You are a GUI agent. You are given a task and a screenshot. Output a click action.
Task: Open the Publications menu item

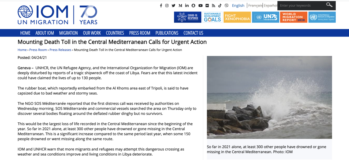tap(167, 33)
